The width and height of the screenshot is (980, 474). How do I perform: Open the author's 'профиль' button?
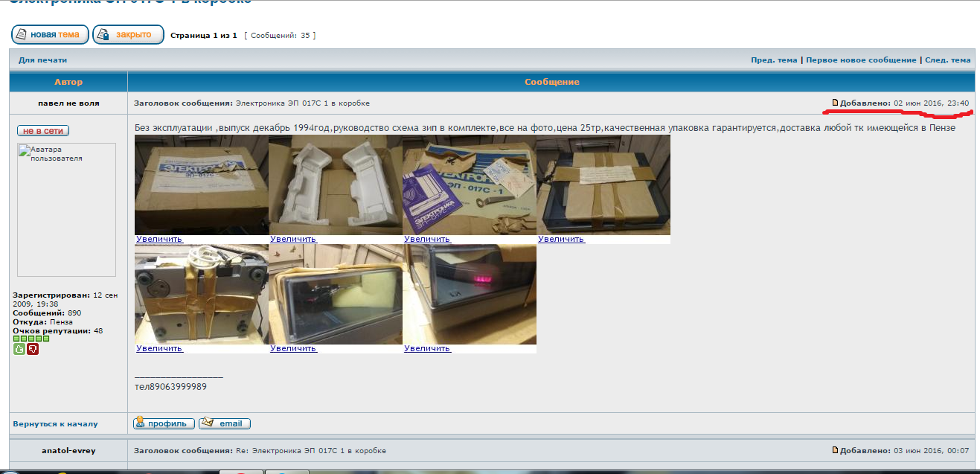point(164,423)
